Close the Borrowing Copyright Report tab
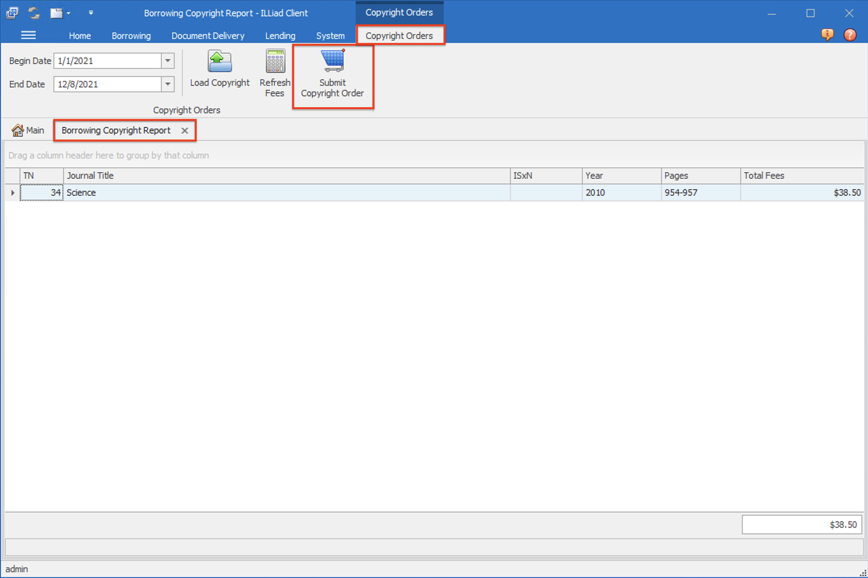The image size is (868, 578). click(185, 130)
